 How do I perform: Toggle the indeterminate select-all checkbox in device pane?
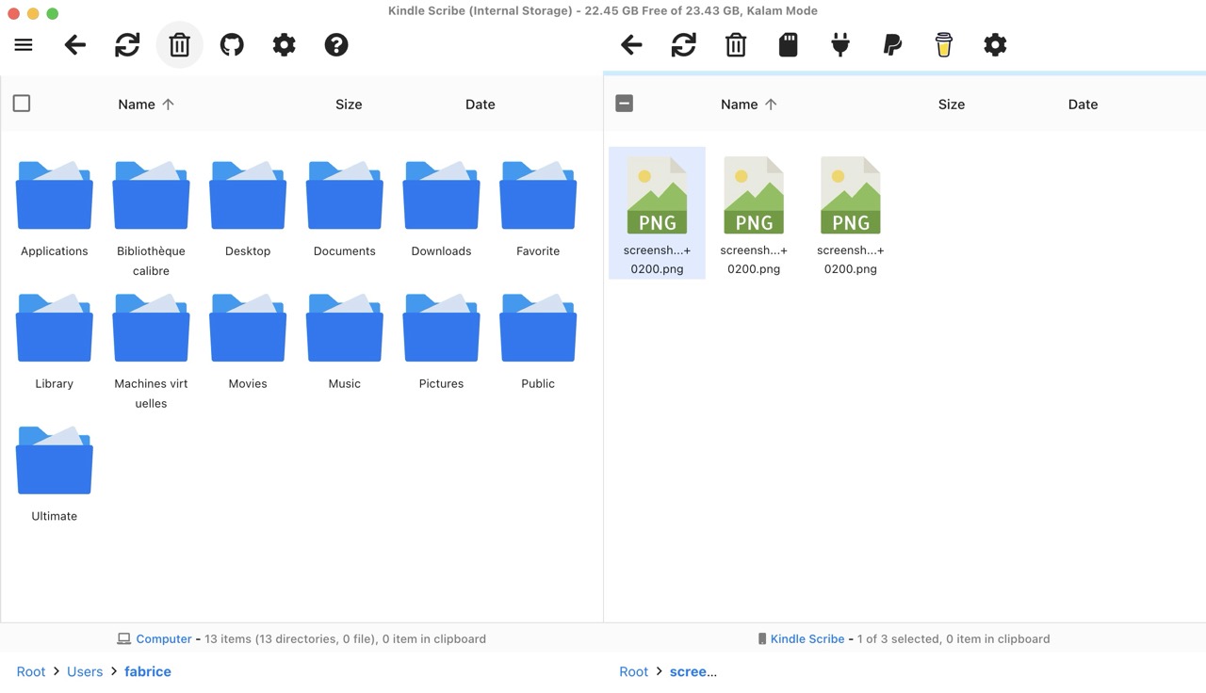(x=624, y=104)
